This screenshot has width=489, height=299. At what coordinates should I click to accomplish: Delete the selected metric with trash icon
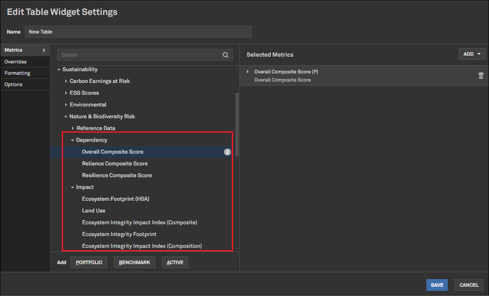coord(481,76)
